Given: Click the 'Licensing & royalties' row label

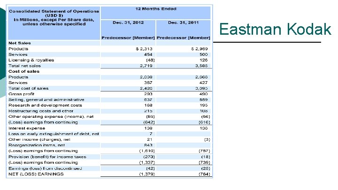Looking at the screenshot, I should point(31,60).
